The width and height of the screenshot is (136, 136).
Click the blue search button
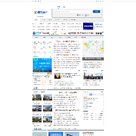96,11
